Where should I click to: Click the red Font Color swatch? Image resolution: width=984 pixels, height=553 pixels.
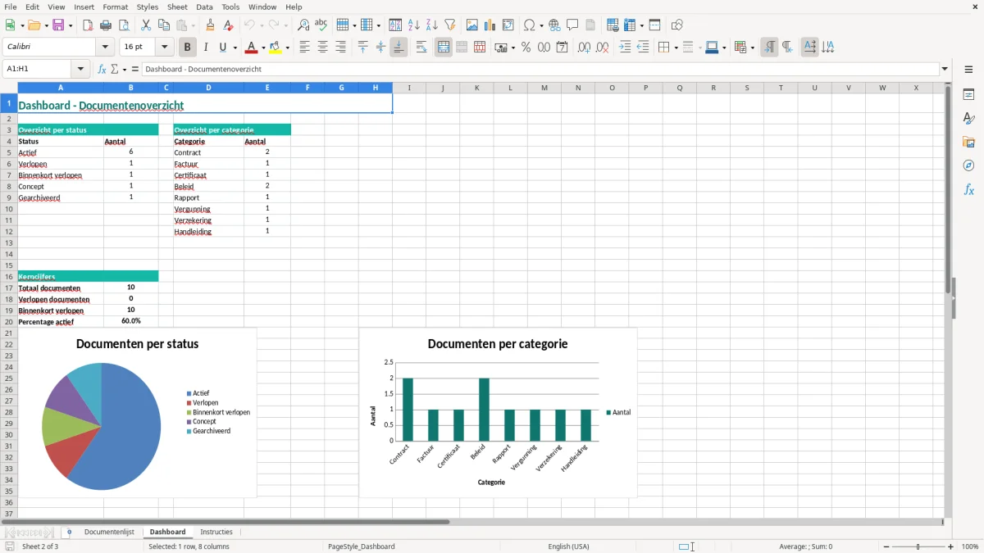pyautogui.click(x=252, y=48)
